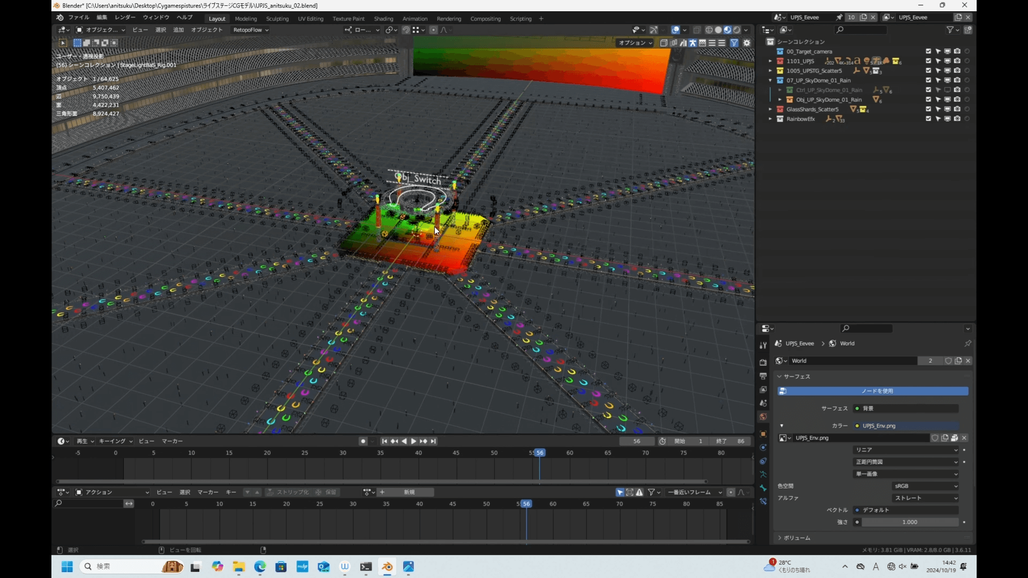The image size is (1028, 578).
Task: Open the Straight alpha mode dropdown
Action: 926,498
